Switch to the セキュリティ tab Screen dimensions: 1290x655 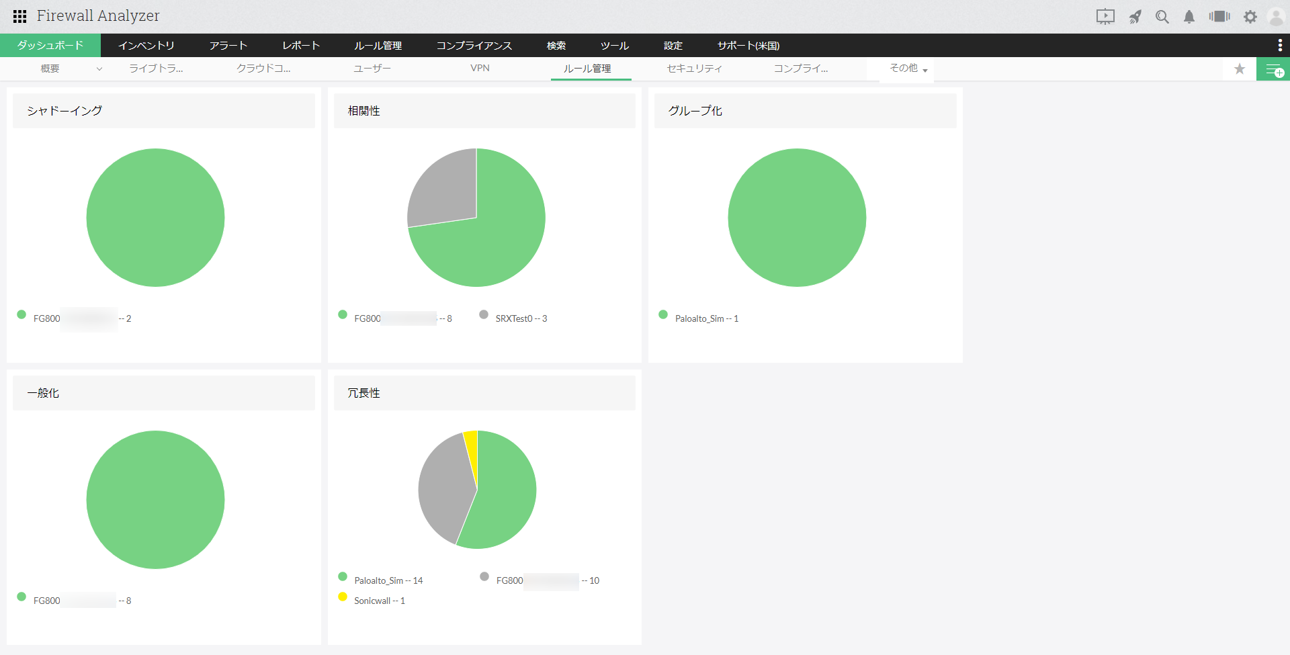[x=694, y=69]
